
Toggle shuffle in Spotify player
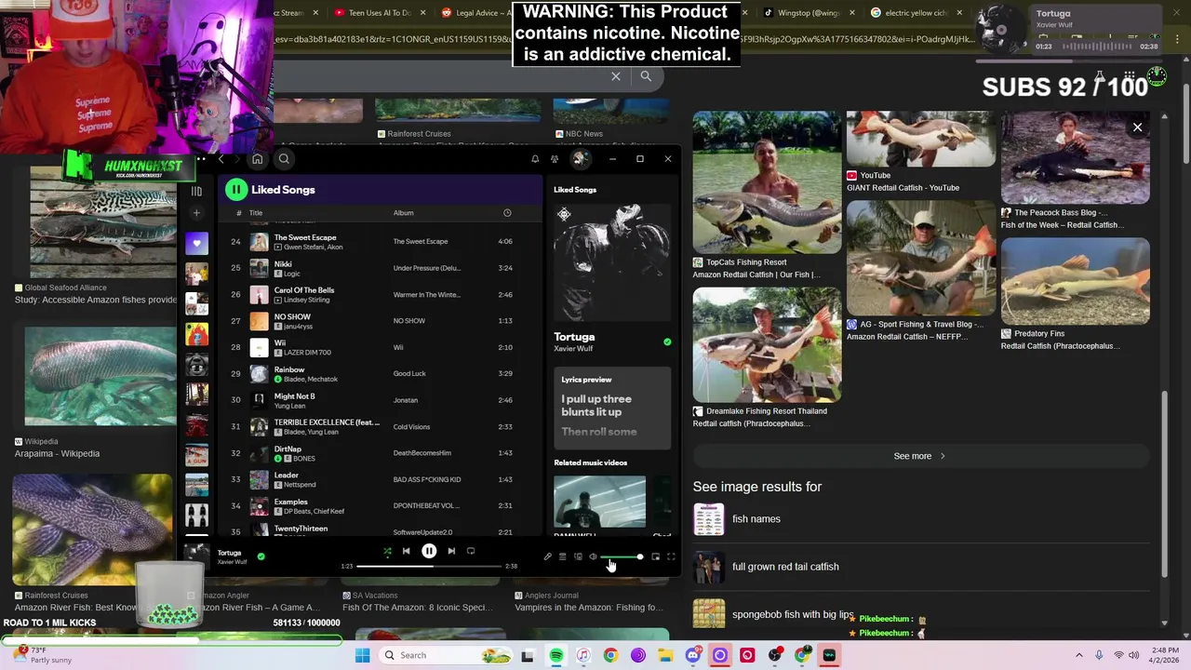tap(387, 552)
